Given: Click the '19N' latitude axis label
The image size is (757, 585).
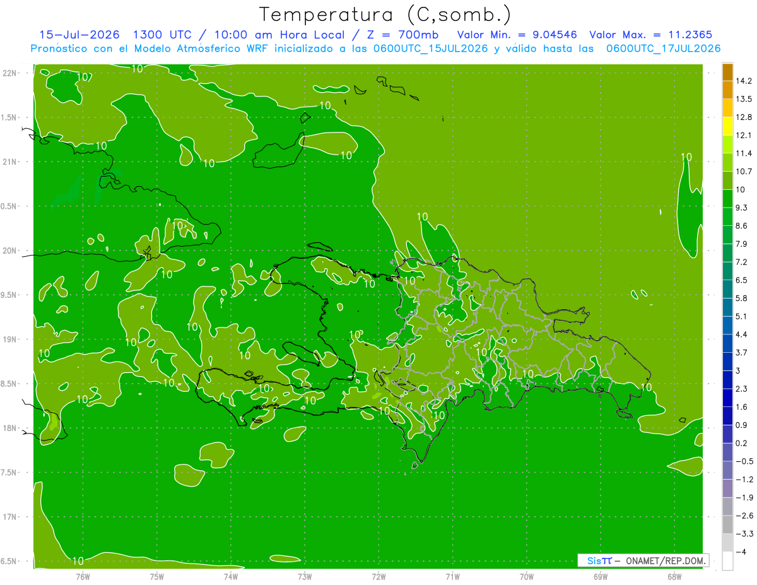Looking at the screenshot, I should click(11, 340).
